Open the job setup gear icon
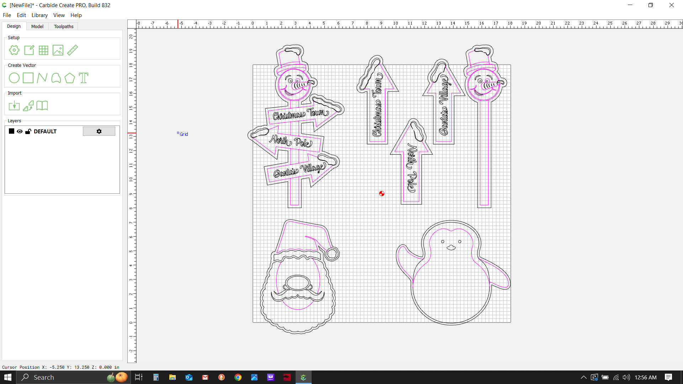Screen dimensions: 683x384 (x=14, y=50)
